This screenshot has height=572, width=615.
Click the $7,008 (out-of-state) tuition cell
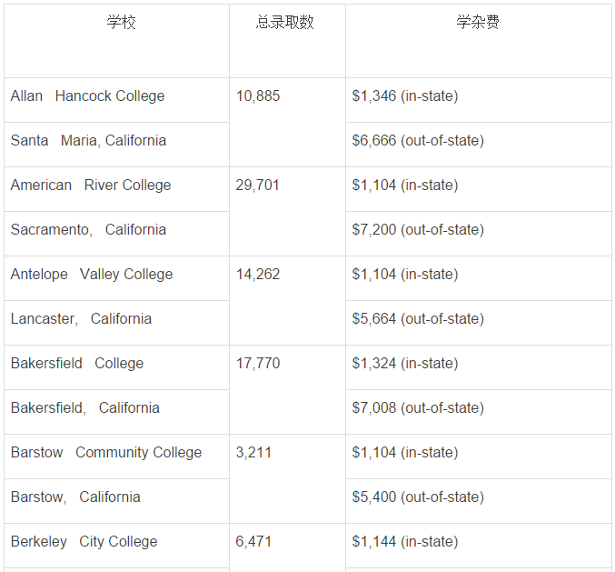point(479,412)
